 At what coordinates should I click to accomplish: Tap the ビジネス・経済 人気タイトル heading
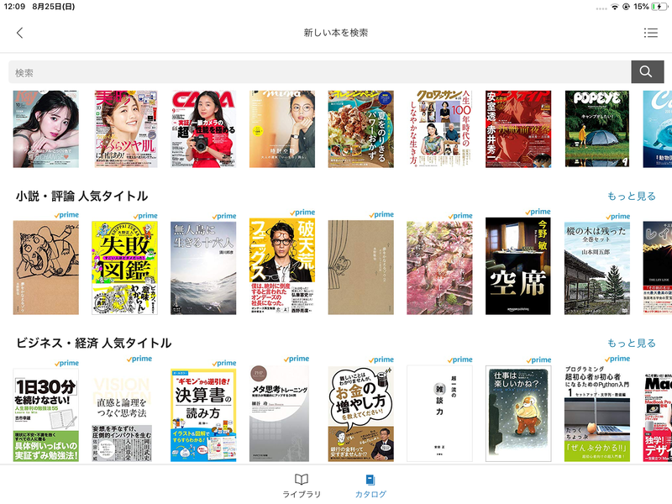94,343
